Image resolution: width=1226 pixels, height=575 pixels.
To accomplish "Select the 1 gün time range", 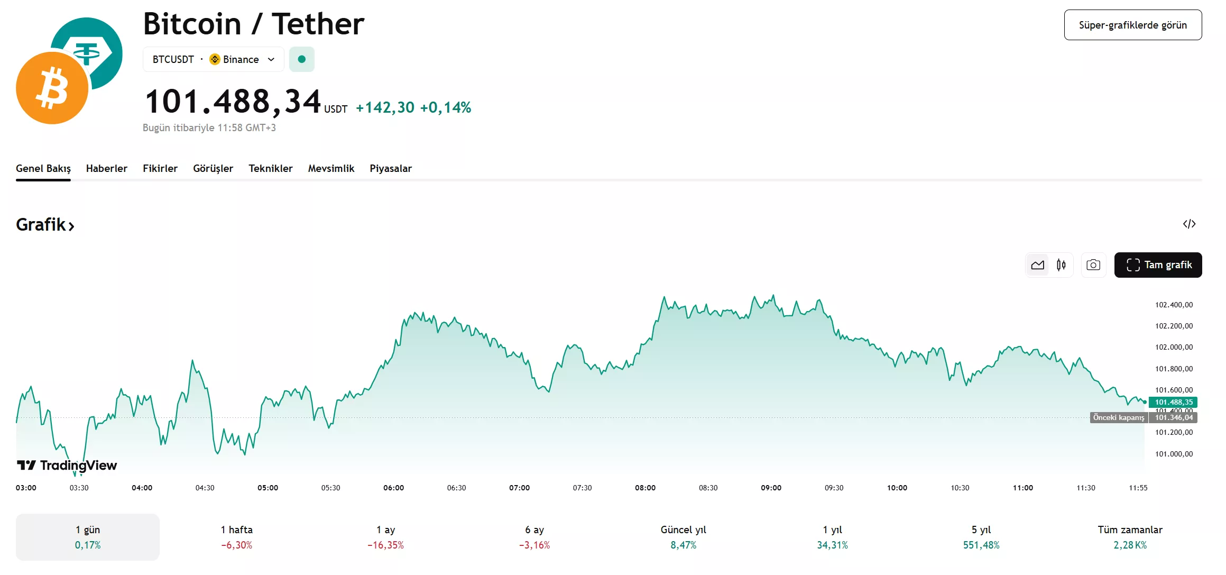I will 87,536.
